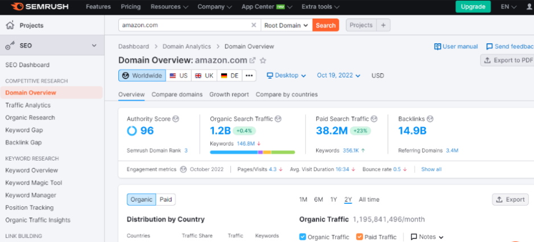Image resolution: width=534 pixels, height=242 pixels.
Task: Open Keyword Magic Tool in sidebar
Action: (34, 183)
